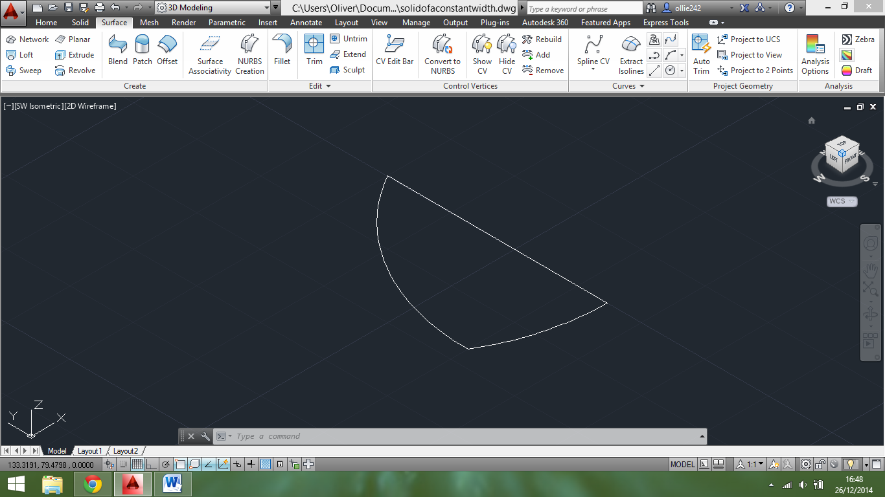Click the ViewCube home icon
This screenshot has width=885, height=497.
(x=811, y=120)
